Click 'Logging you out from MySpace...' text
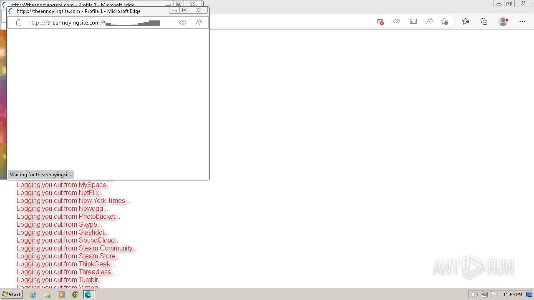The height and width of the screenshot is (300, 534). pos(64,185)
